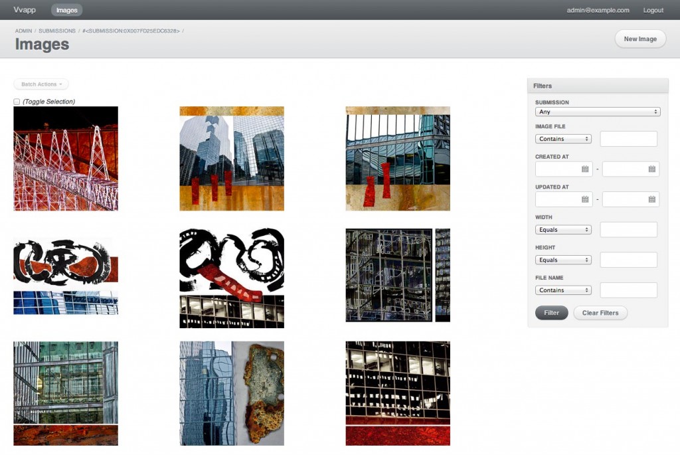
Task: Open the Image File Contains dropdown
Action: [x=563, y=139]
